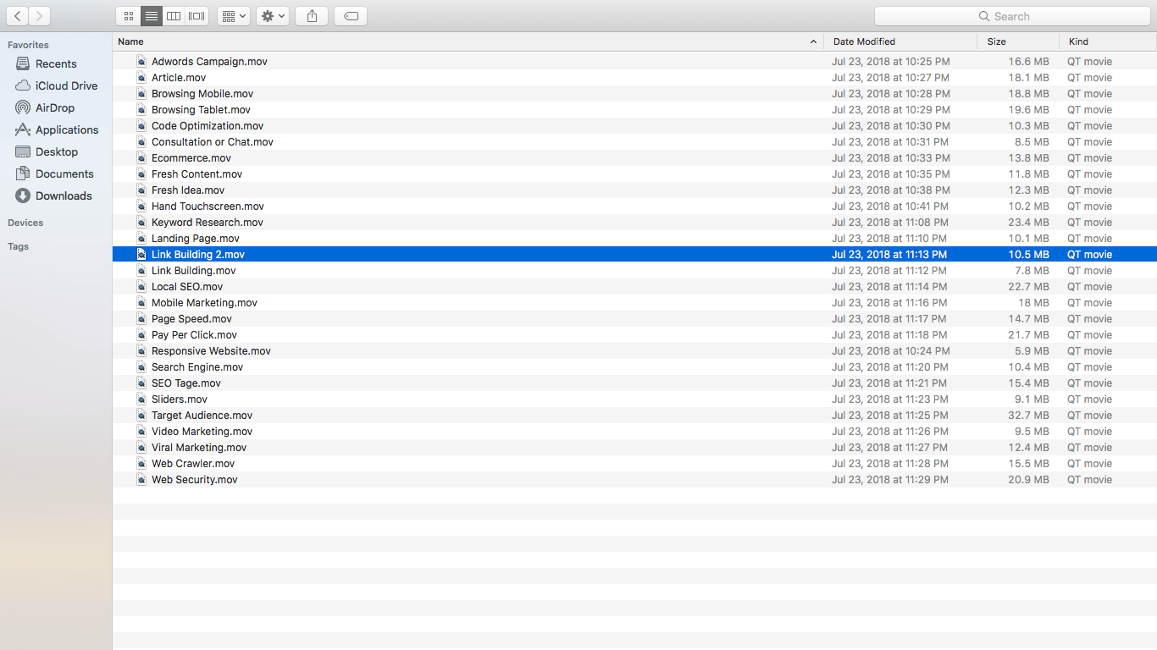Image resolution: width=1157 pixels, height=650 pixels.
Task: Switch to Cover Flow view
Action: (197, 16)
